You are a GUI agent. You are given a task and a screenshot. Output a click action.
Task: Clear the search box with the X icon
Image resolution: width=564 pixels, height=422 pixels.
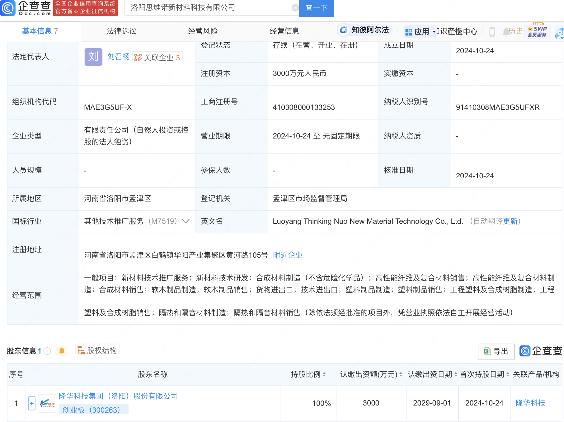(x=295, y=8)
